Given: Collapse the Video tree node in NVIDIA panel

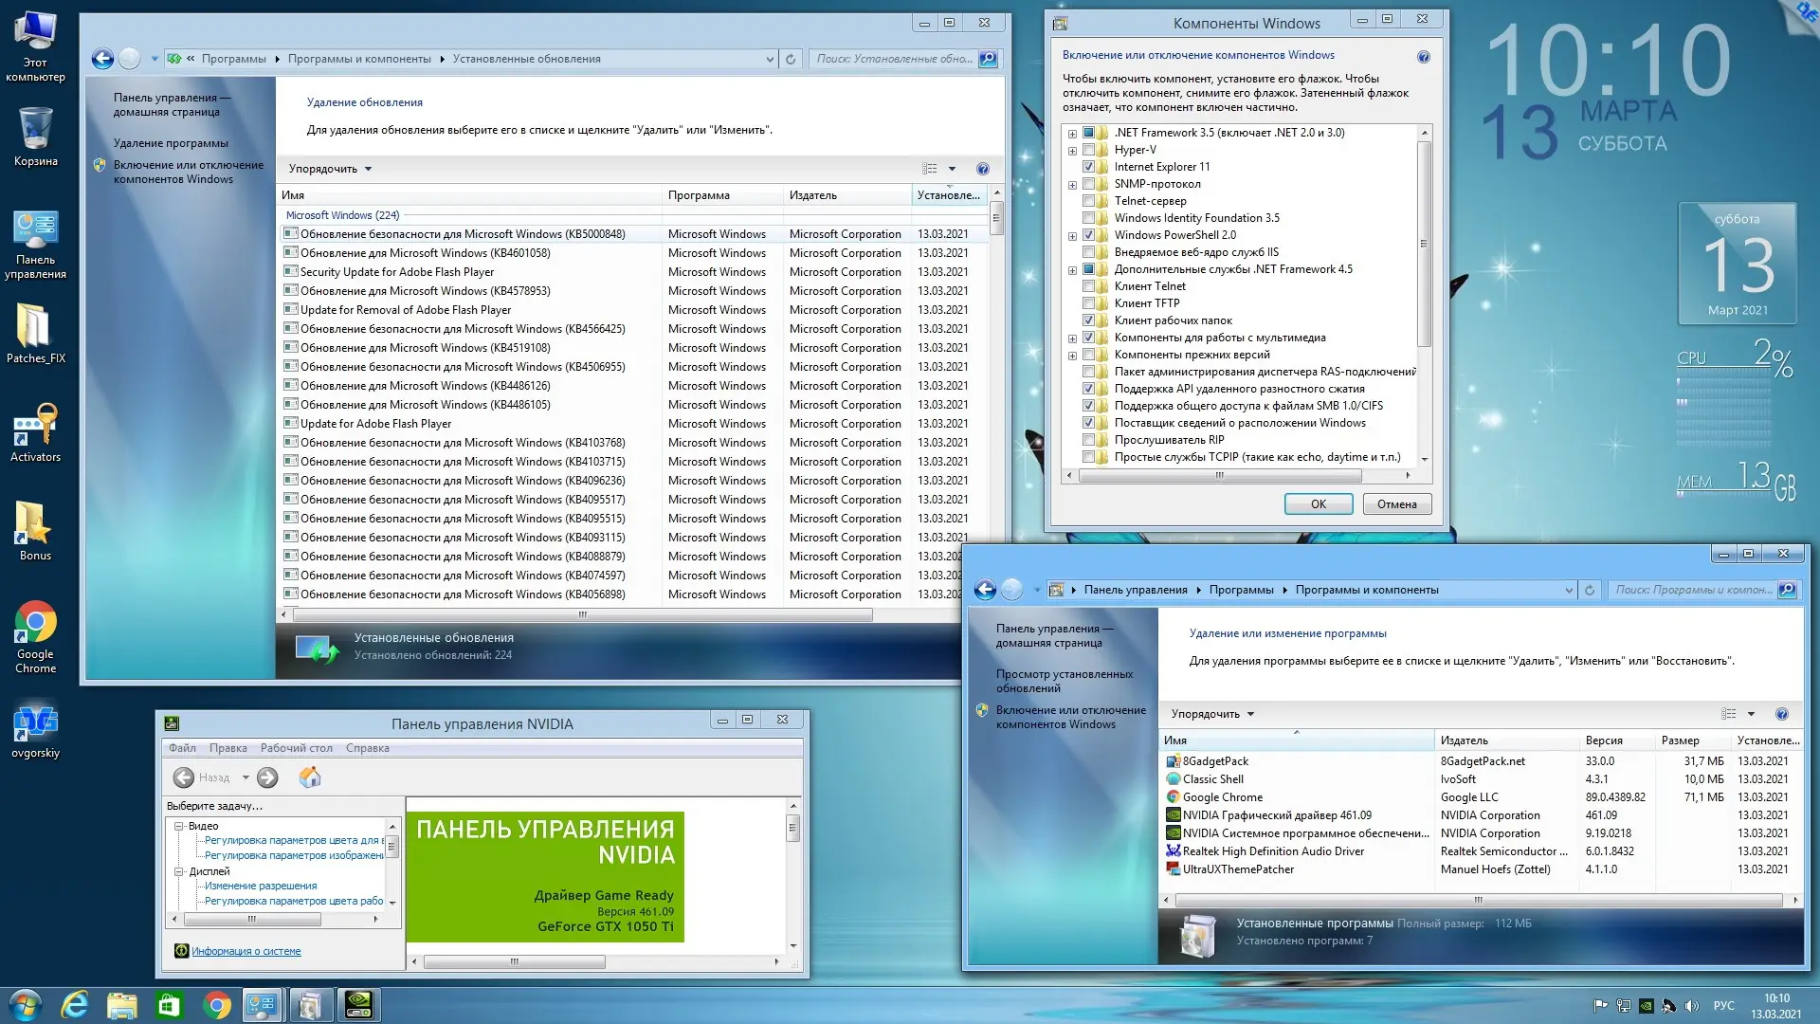Looking at the screenshot, I should (x=178, y=826).
